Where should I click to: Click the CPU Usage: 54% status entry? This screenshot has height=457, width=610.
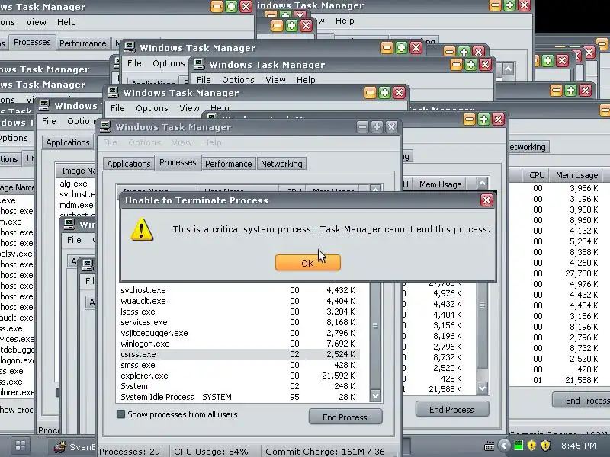[x=211, y=452]
